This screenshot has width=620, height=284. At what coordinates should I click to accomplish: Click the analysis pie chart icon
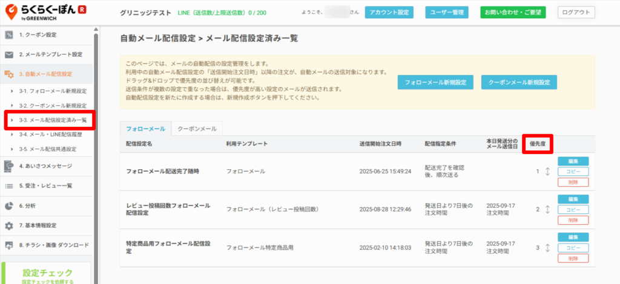(x=9, y=205)
